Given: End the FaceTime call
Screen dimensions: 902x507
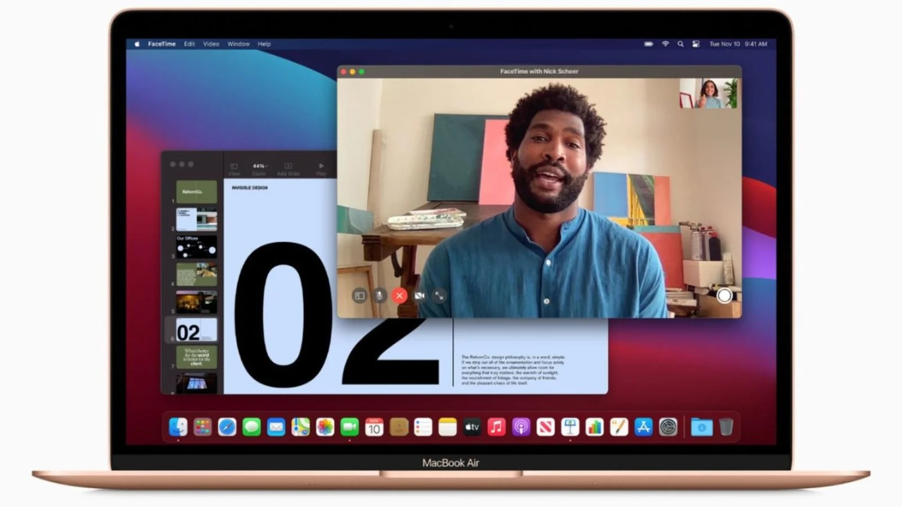Looking at the screenshot, I should 400,295.
